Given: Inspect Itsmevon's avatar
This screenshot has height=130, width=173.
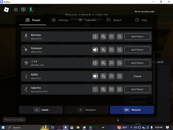Looking at the screenshot, I should coord(103,50).
